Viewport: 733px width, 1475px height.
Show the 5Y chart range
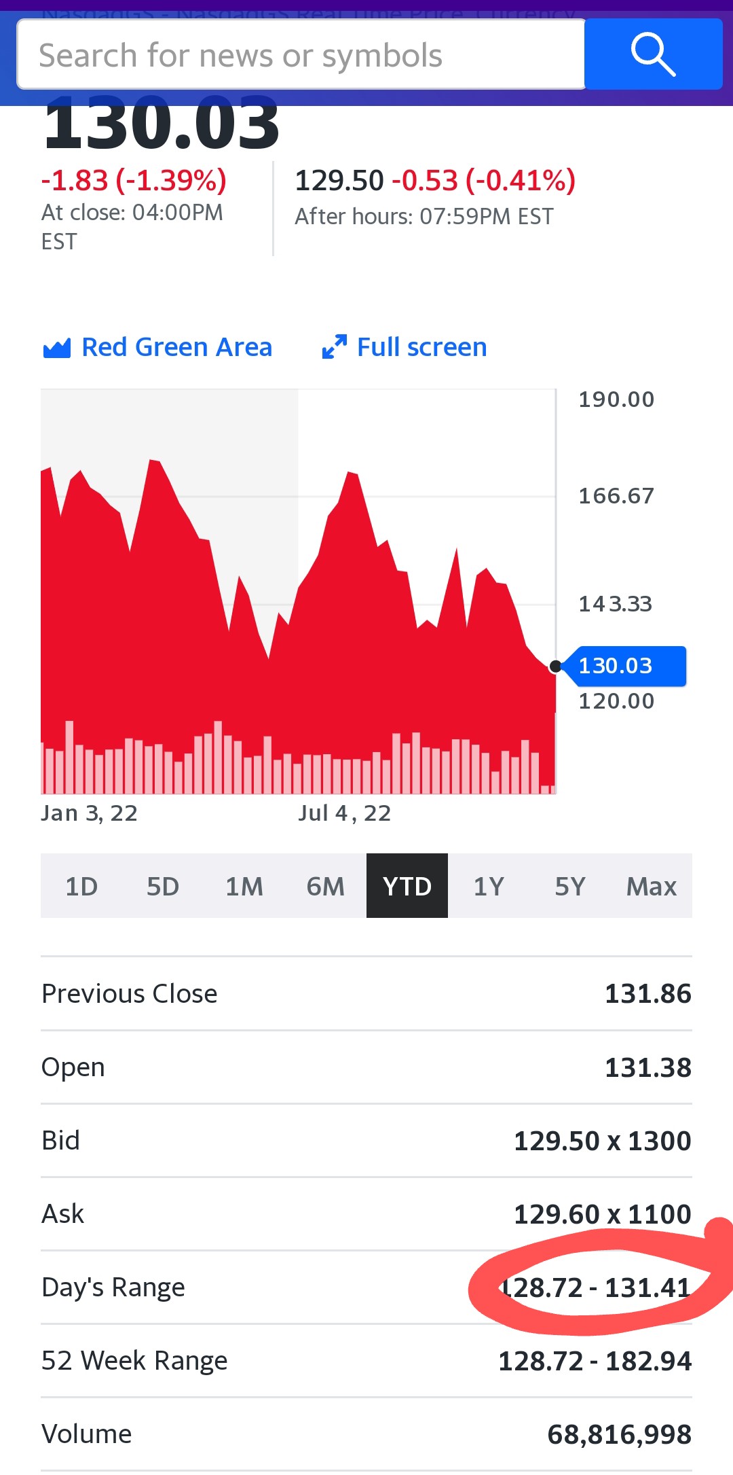(570, 886)
